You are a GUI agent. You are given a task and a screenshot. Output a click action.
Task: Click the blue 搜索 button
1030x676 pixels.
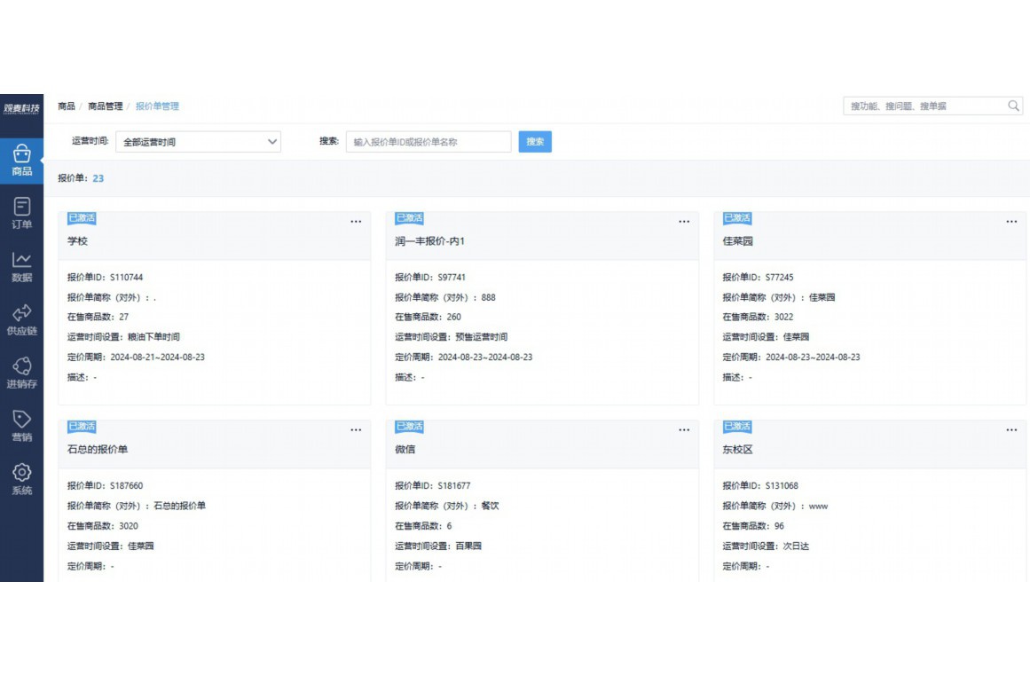click(535, 142)
